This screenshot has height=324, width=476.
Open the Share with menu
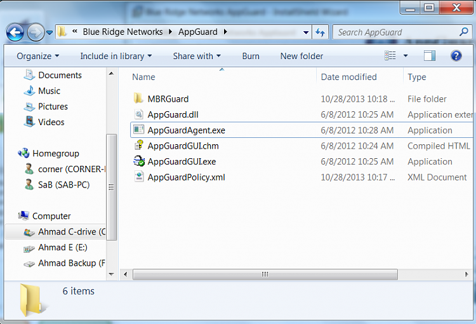[197, 57]
